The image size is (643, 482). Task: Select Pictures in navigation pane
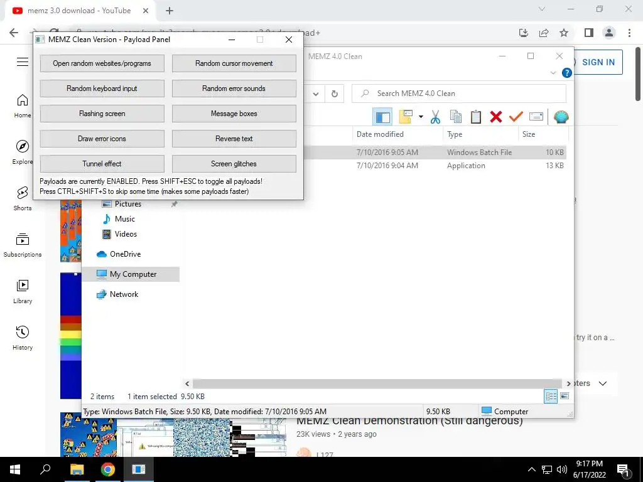127,204
